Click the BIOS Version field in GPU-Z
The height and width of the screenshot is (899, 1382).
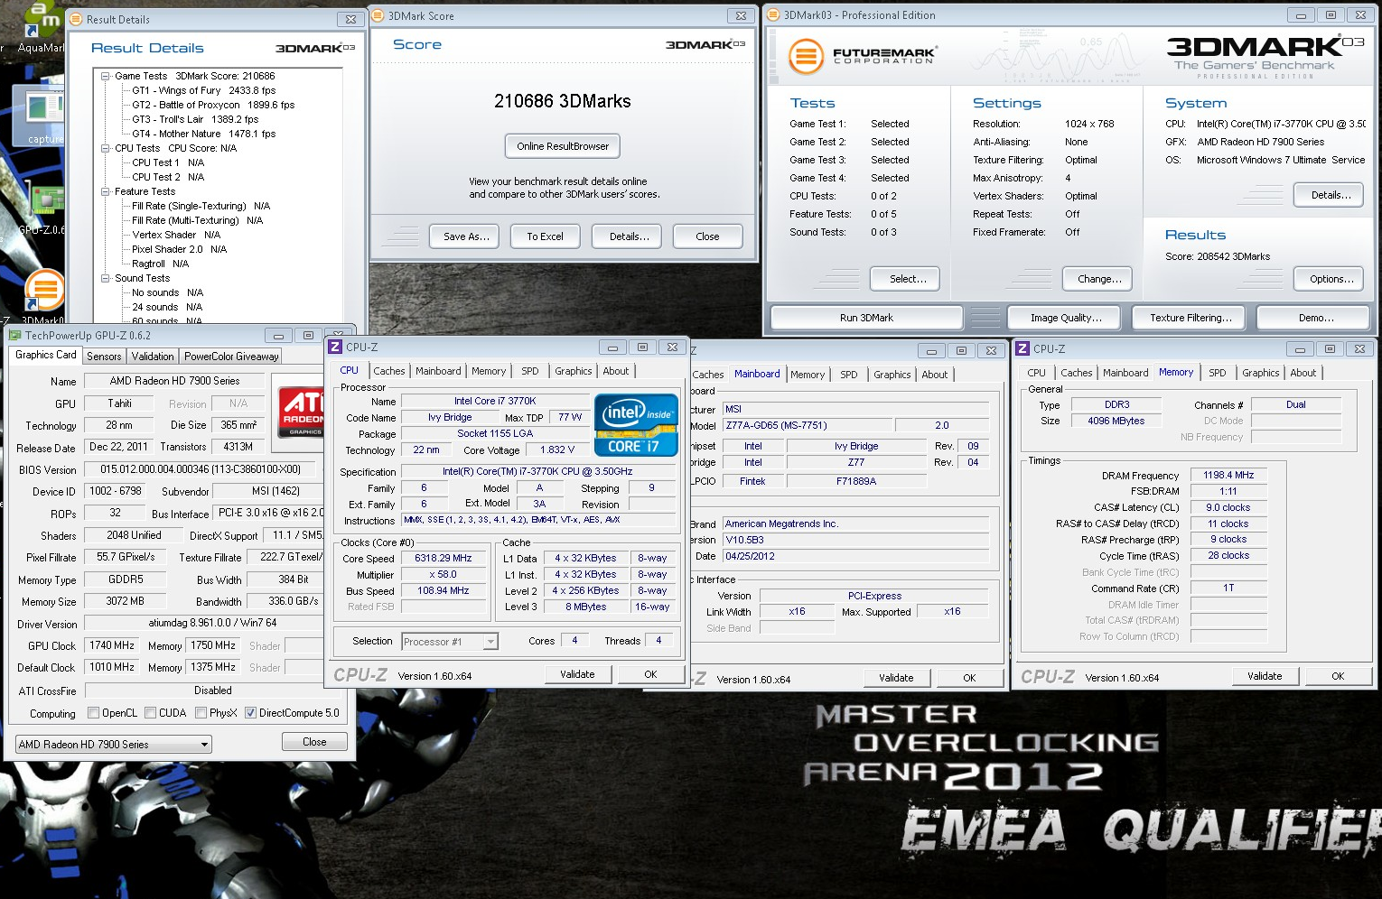201,469
